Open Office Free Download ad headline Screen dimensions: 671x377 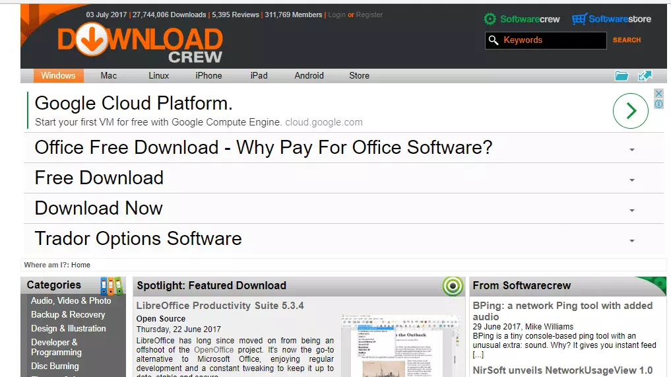click(x=264, y=147)
